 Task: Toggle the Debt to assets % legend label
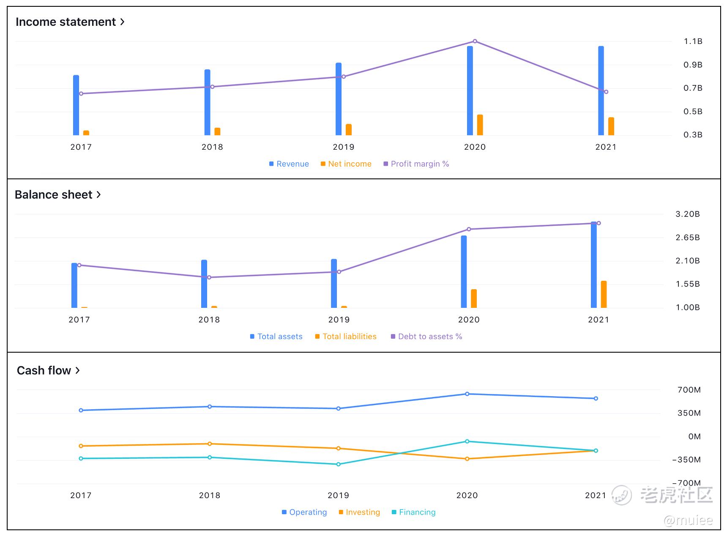(x=430, y=337)
